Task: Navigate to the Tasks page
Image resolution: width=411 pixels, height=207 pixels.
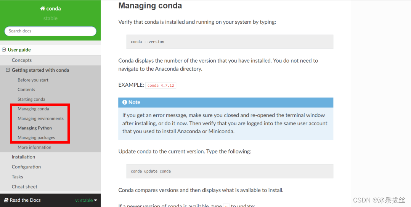Action: point(18,177)
